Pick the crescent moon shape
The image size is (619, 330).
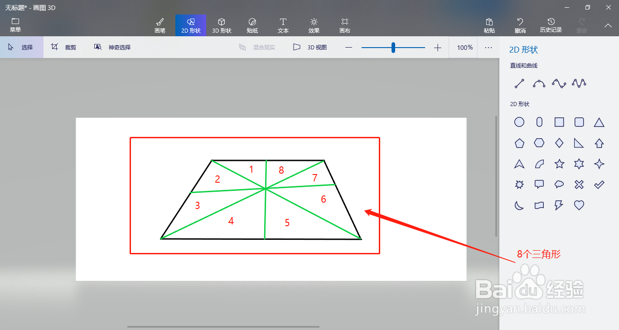(x=519, y=205)
